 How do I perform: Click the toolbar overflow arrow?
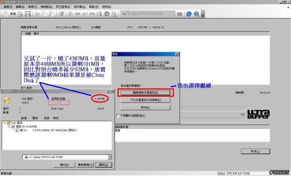pyautogui.click(x=203, y=15)
